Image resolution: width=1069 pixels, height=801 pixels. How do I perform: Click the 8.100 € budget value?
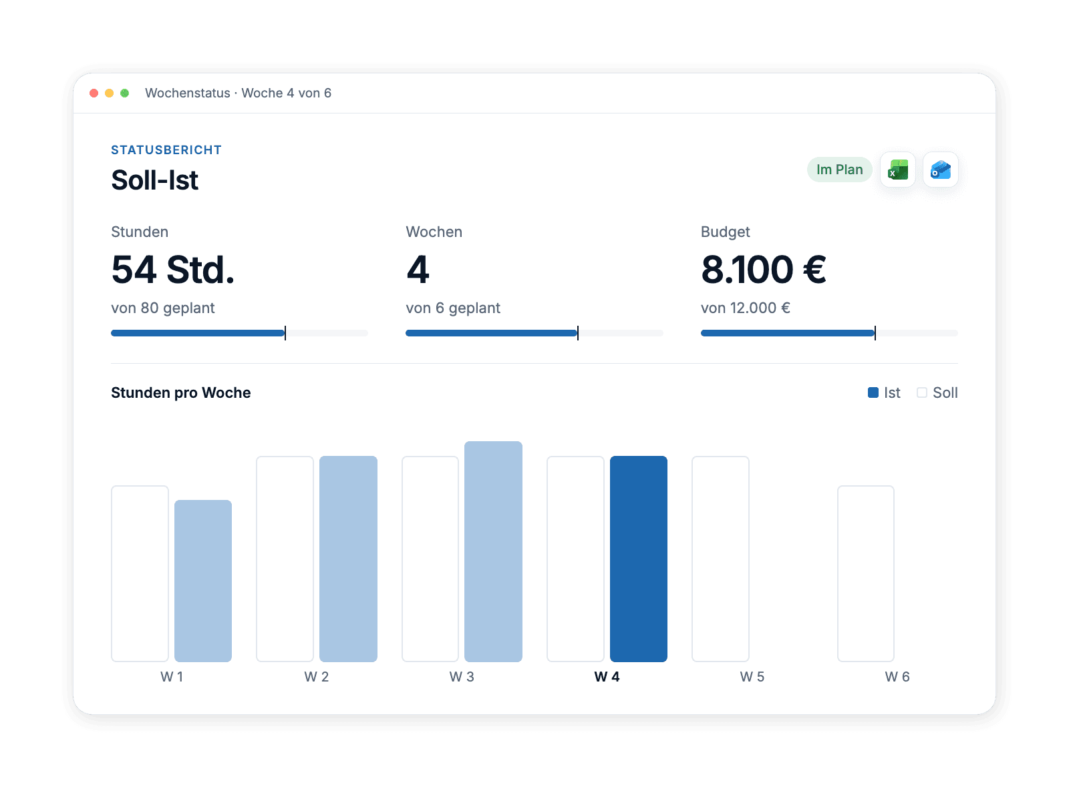(x=764, y=270)
